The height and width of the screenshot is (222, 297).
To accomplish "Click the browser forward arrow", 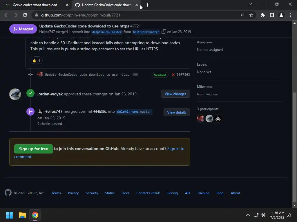I will click(x=16, y=15).
